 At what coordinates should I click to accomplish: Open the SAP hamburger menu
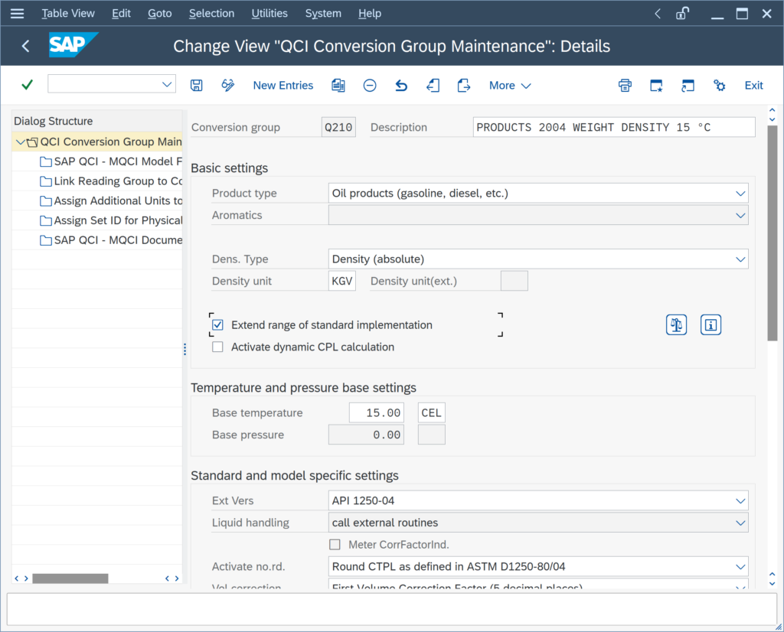17,14
